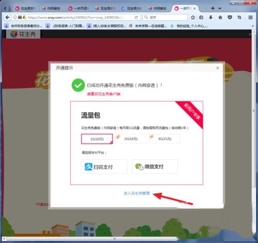
Task: Click the 流量包 heading
Action: (91, 115)
